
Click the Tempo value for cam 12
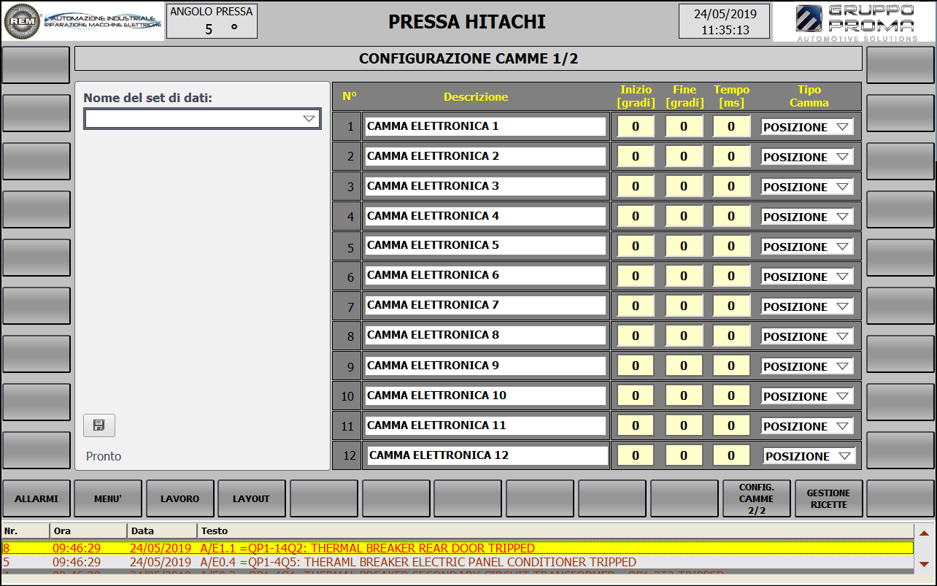[x=732, y=455]
